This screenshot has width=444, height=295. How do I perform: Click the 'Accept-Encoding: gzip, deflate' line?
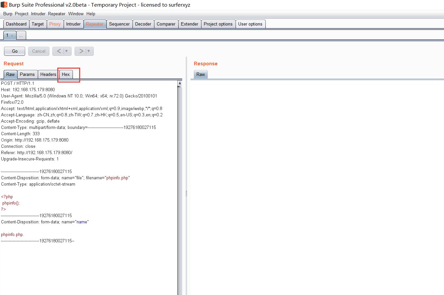click(30, 121)
